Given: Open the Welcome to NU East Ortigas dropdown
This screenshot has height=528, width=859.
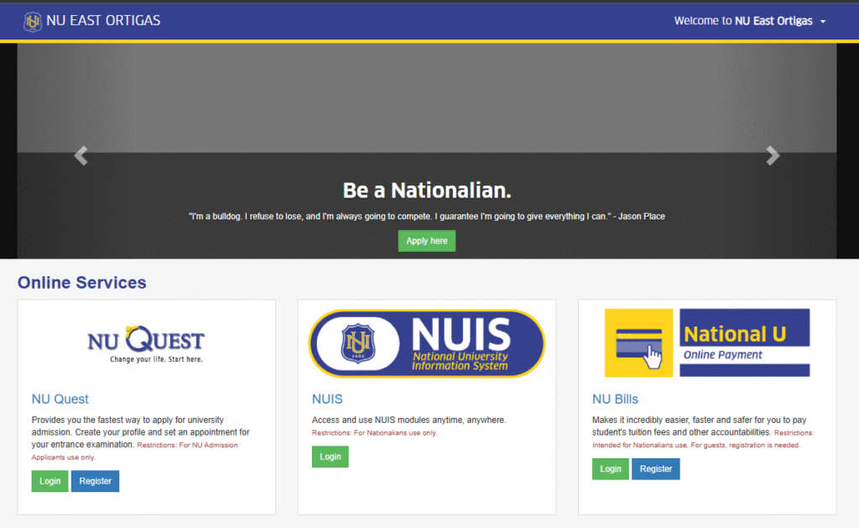Looking at the screenshot, I should point(749,21).
